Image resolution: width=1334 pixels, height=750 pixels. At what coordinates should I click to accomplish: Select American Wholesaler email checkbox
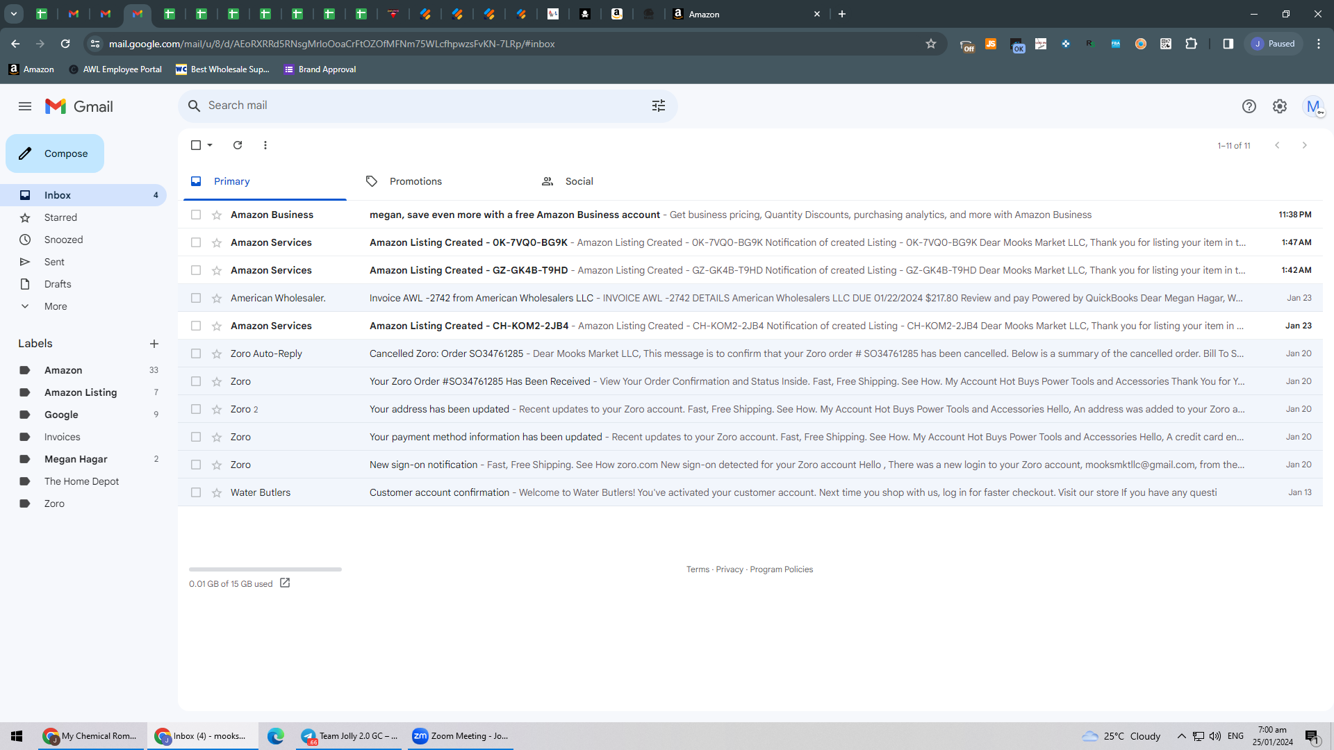click(x=196, y=299)
